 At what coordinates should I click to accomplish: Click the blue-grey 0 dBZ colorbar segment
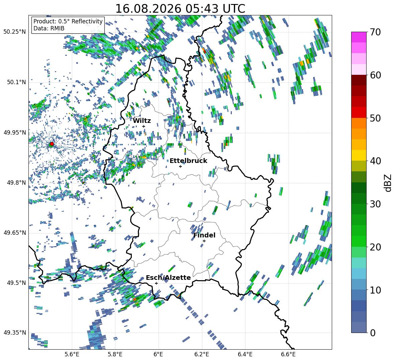(x=359, y=327)
